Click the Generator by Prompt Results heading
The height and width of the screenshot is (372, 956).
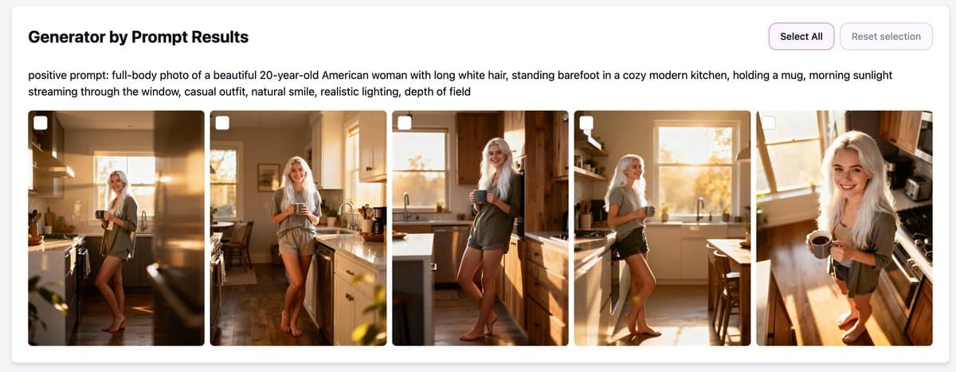[x=139, y=37]
